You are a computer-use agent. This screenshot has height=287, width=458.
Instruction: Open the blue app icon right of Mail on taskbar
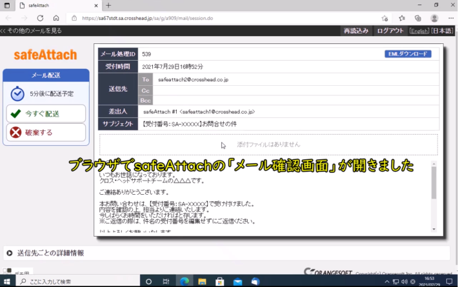255,281
